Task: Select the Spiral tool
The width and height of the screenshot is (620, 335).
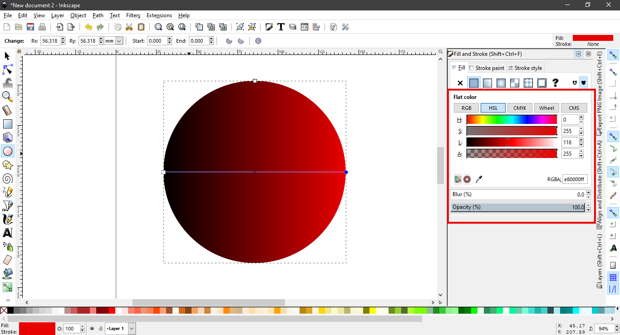Action: point(7,178)
